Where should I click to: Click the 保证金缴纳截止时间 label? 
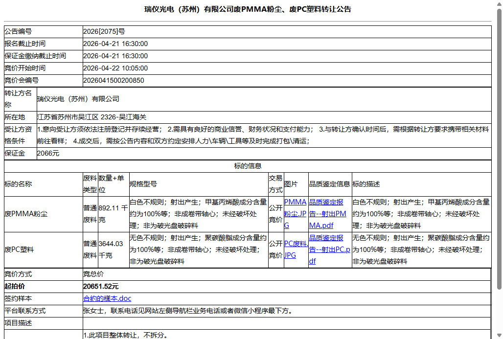point(35,56)
